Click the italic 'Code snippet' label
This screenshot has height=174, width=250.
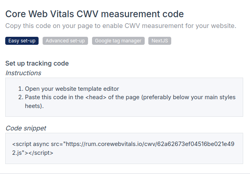pyautogui.click(x=26, y=128)
